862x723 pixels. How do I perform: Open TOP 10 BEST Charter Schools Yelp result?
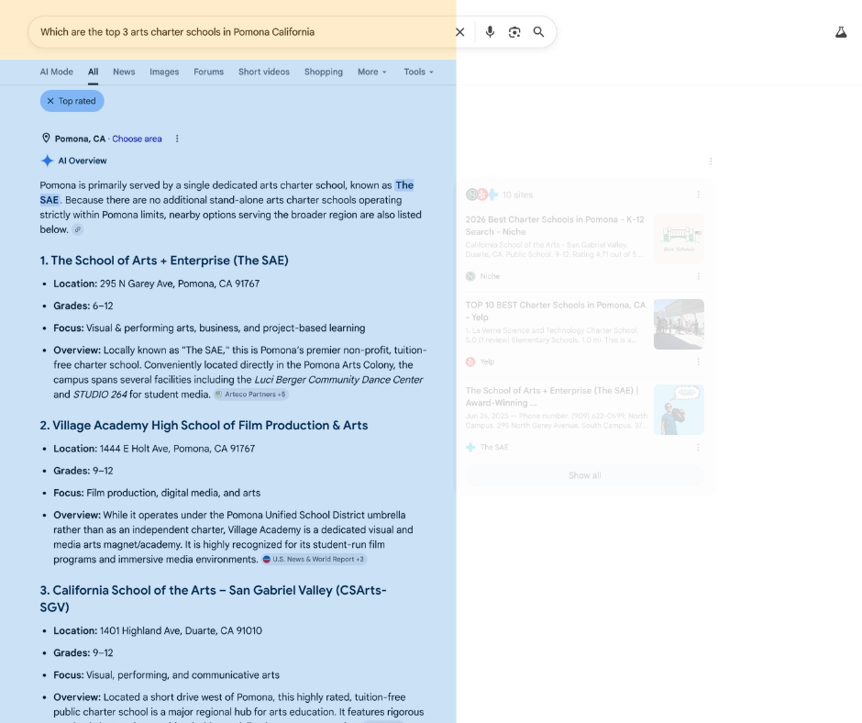(x=555, y=311)
